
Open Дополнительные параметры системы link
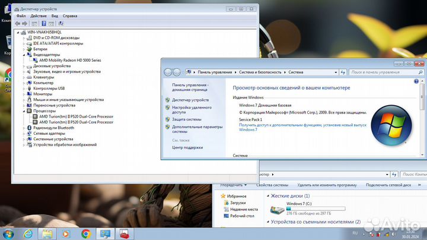tap(197, 129)
